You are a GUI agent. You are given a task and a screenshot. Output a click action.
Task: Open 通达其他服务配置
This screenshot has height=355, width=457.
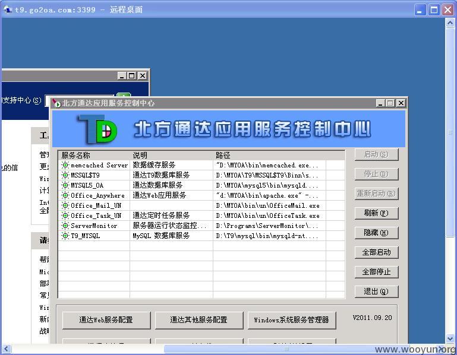click(x=199, y=320)
